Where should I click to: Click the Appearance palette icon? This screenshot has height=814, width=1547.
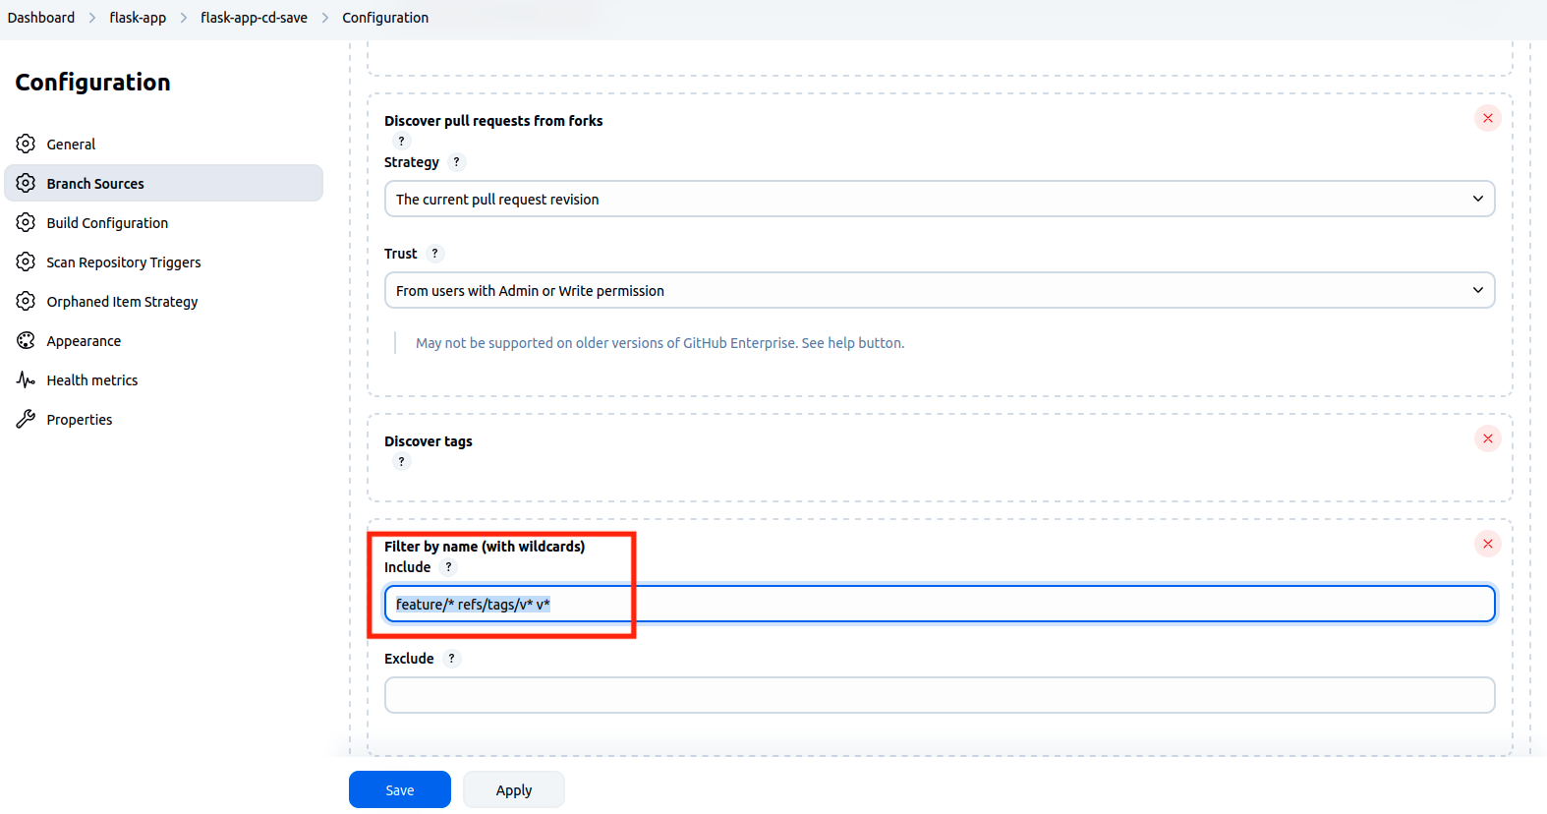tap(26, 341)
